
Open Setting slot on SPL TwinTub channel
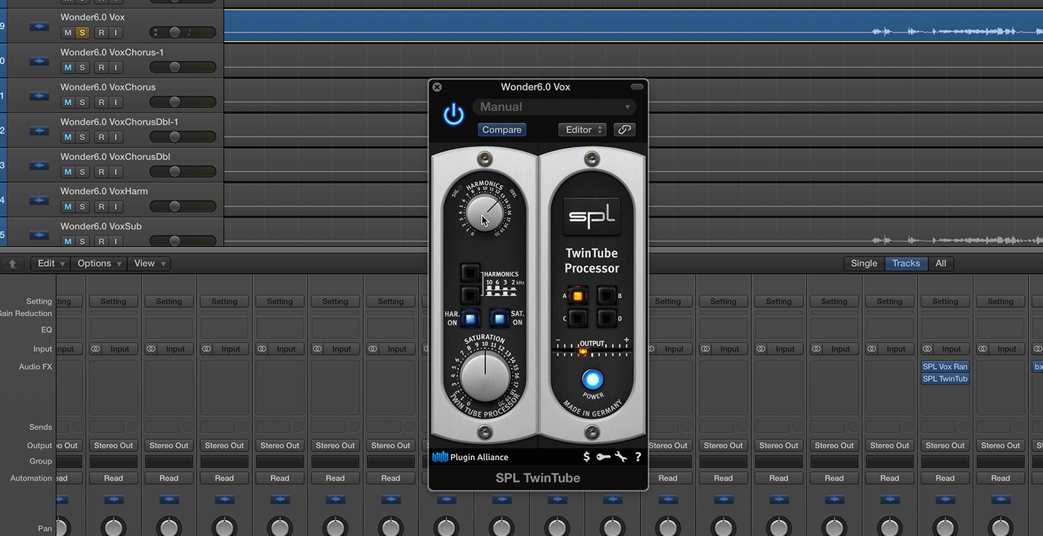point(945,301)
